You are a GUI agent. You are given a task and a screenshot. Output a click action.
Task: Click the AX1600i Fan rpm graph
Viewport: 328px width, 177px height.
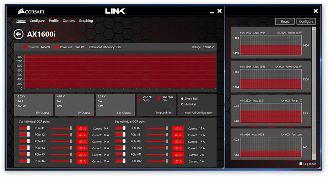[271, 147]
